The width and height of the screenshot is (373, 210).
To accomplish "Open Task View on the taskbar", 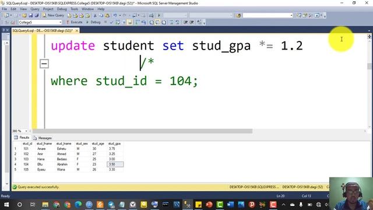I will click(x=33, y=205).
